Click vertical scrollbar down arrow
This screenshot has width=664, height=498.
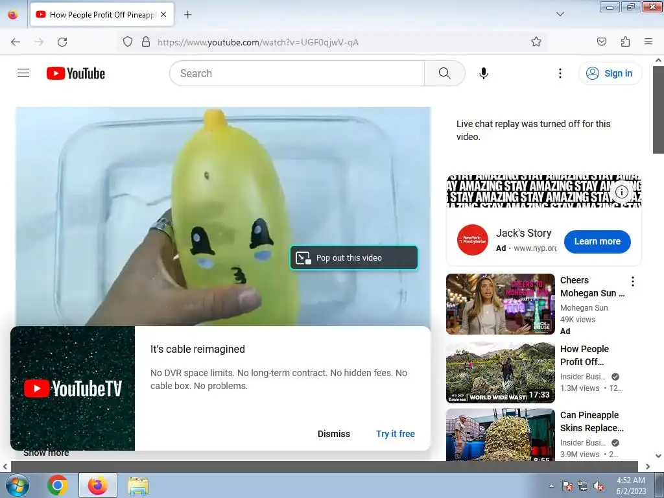click(x=658, y=456)
